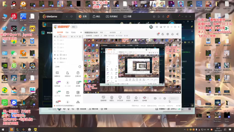234x132 pixels.
Task: Open the bell notification icon in the stream header
Action: [172, 34]
